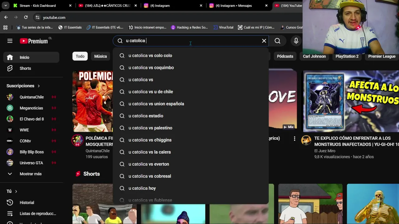Select suggestion 'u catolica vs everton'

coord(190,164)
